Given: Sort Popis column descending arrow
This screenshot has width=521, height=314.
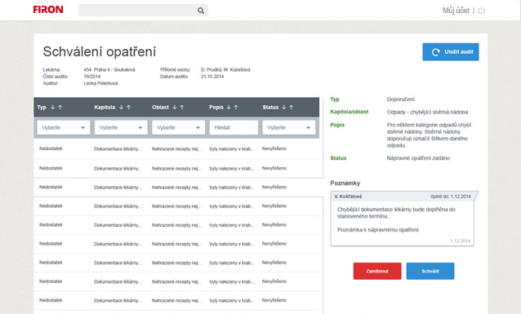Looking at the screenshot, I should (x=229, y=107).
